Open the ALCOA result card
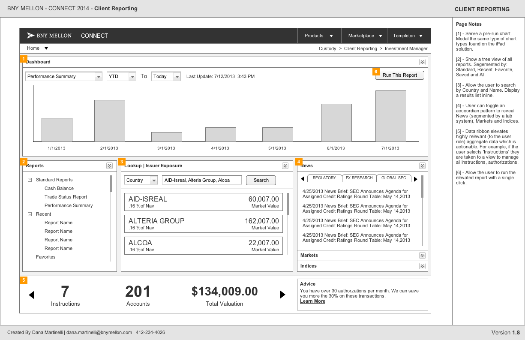Screen dimensions: 525x340 coord(204,246)
